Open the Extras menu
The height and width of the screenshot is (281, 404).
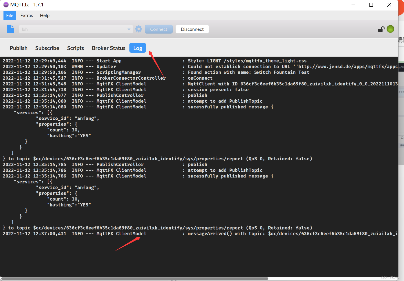[27, 15]
